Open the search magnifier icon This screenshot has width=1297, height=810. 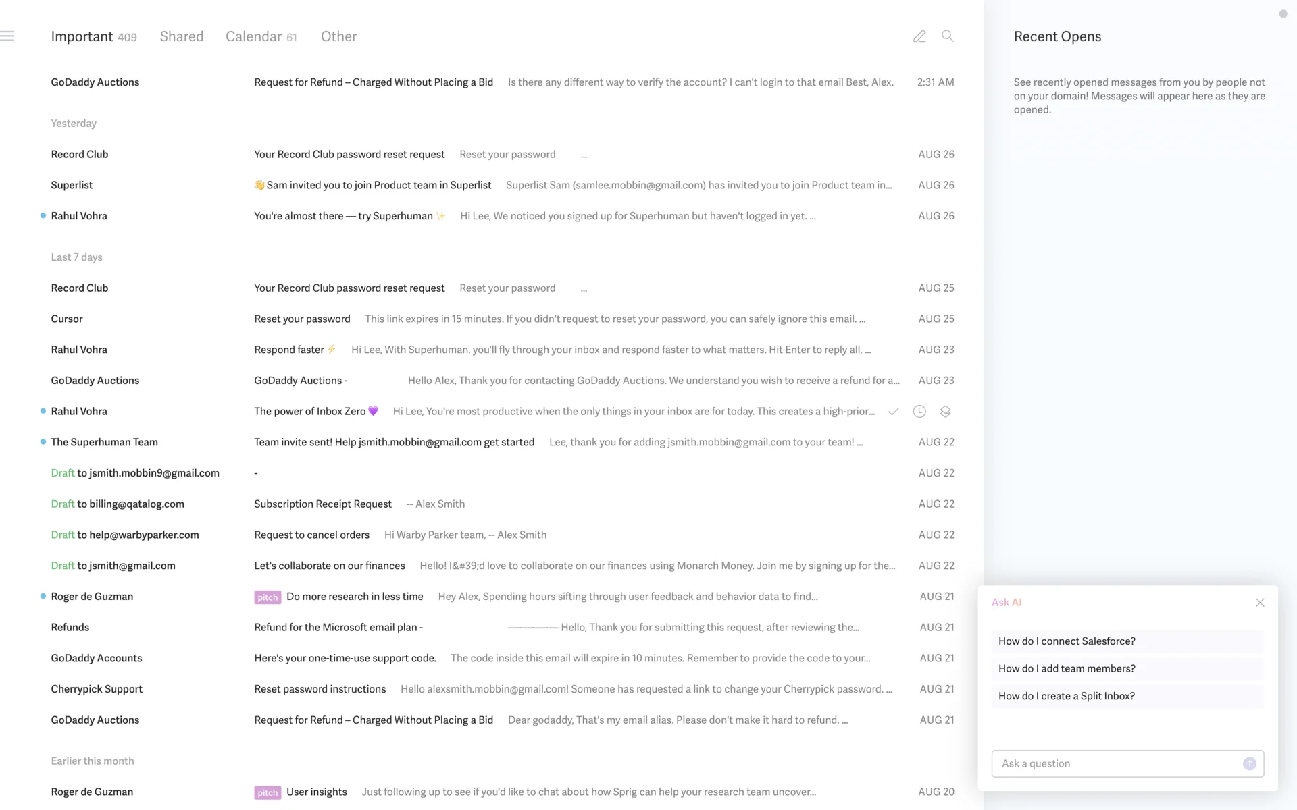pyautogui.click(x=947, y=36)
